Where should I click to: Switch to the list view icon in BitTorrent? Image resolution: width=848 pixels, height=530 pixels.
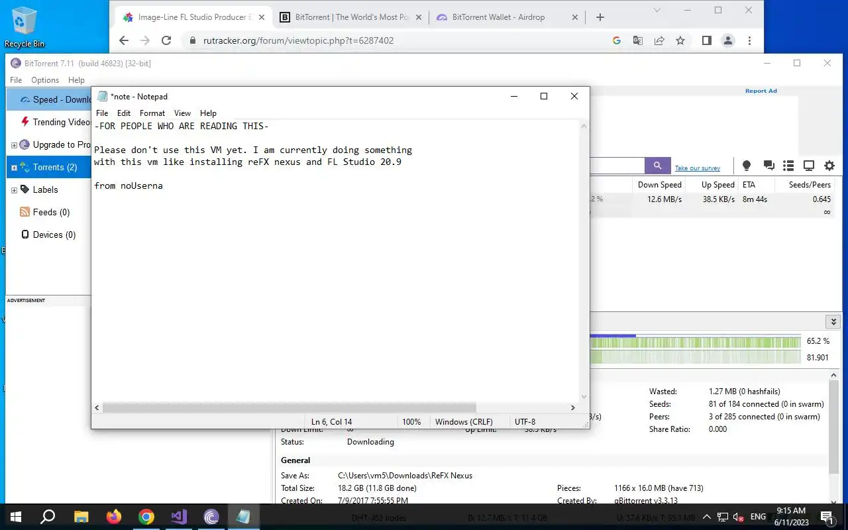pyautogui.click(x=788, y=166)
